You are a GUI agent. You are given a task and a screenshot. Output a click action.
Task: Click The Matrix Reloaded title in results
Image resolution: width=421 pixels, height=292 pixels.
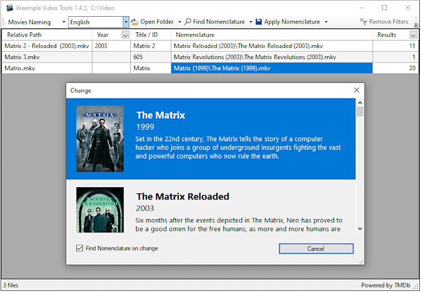point(183,196)
